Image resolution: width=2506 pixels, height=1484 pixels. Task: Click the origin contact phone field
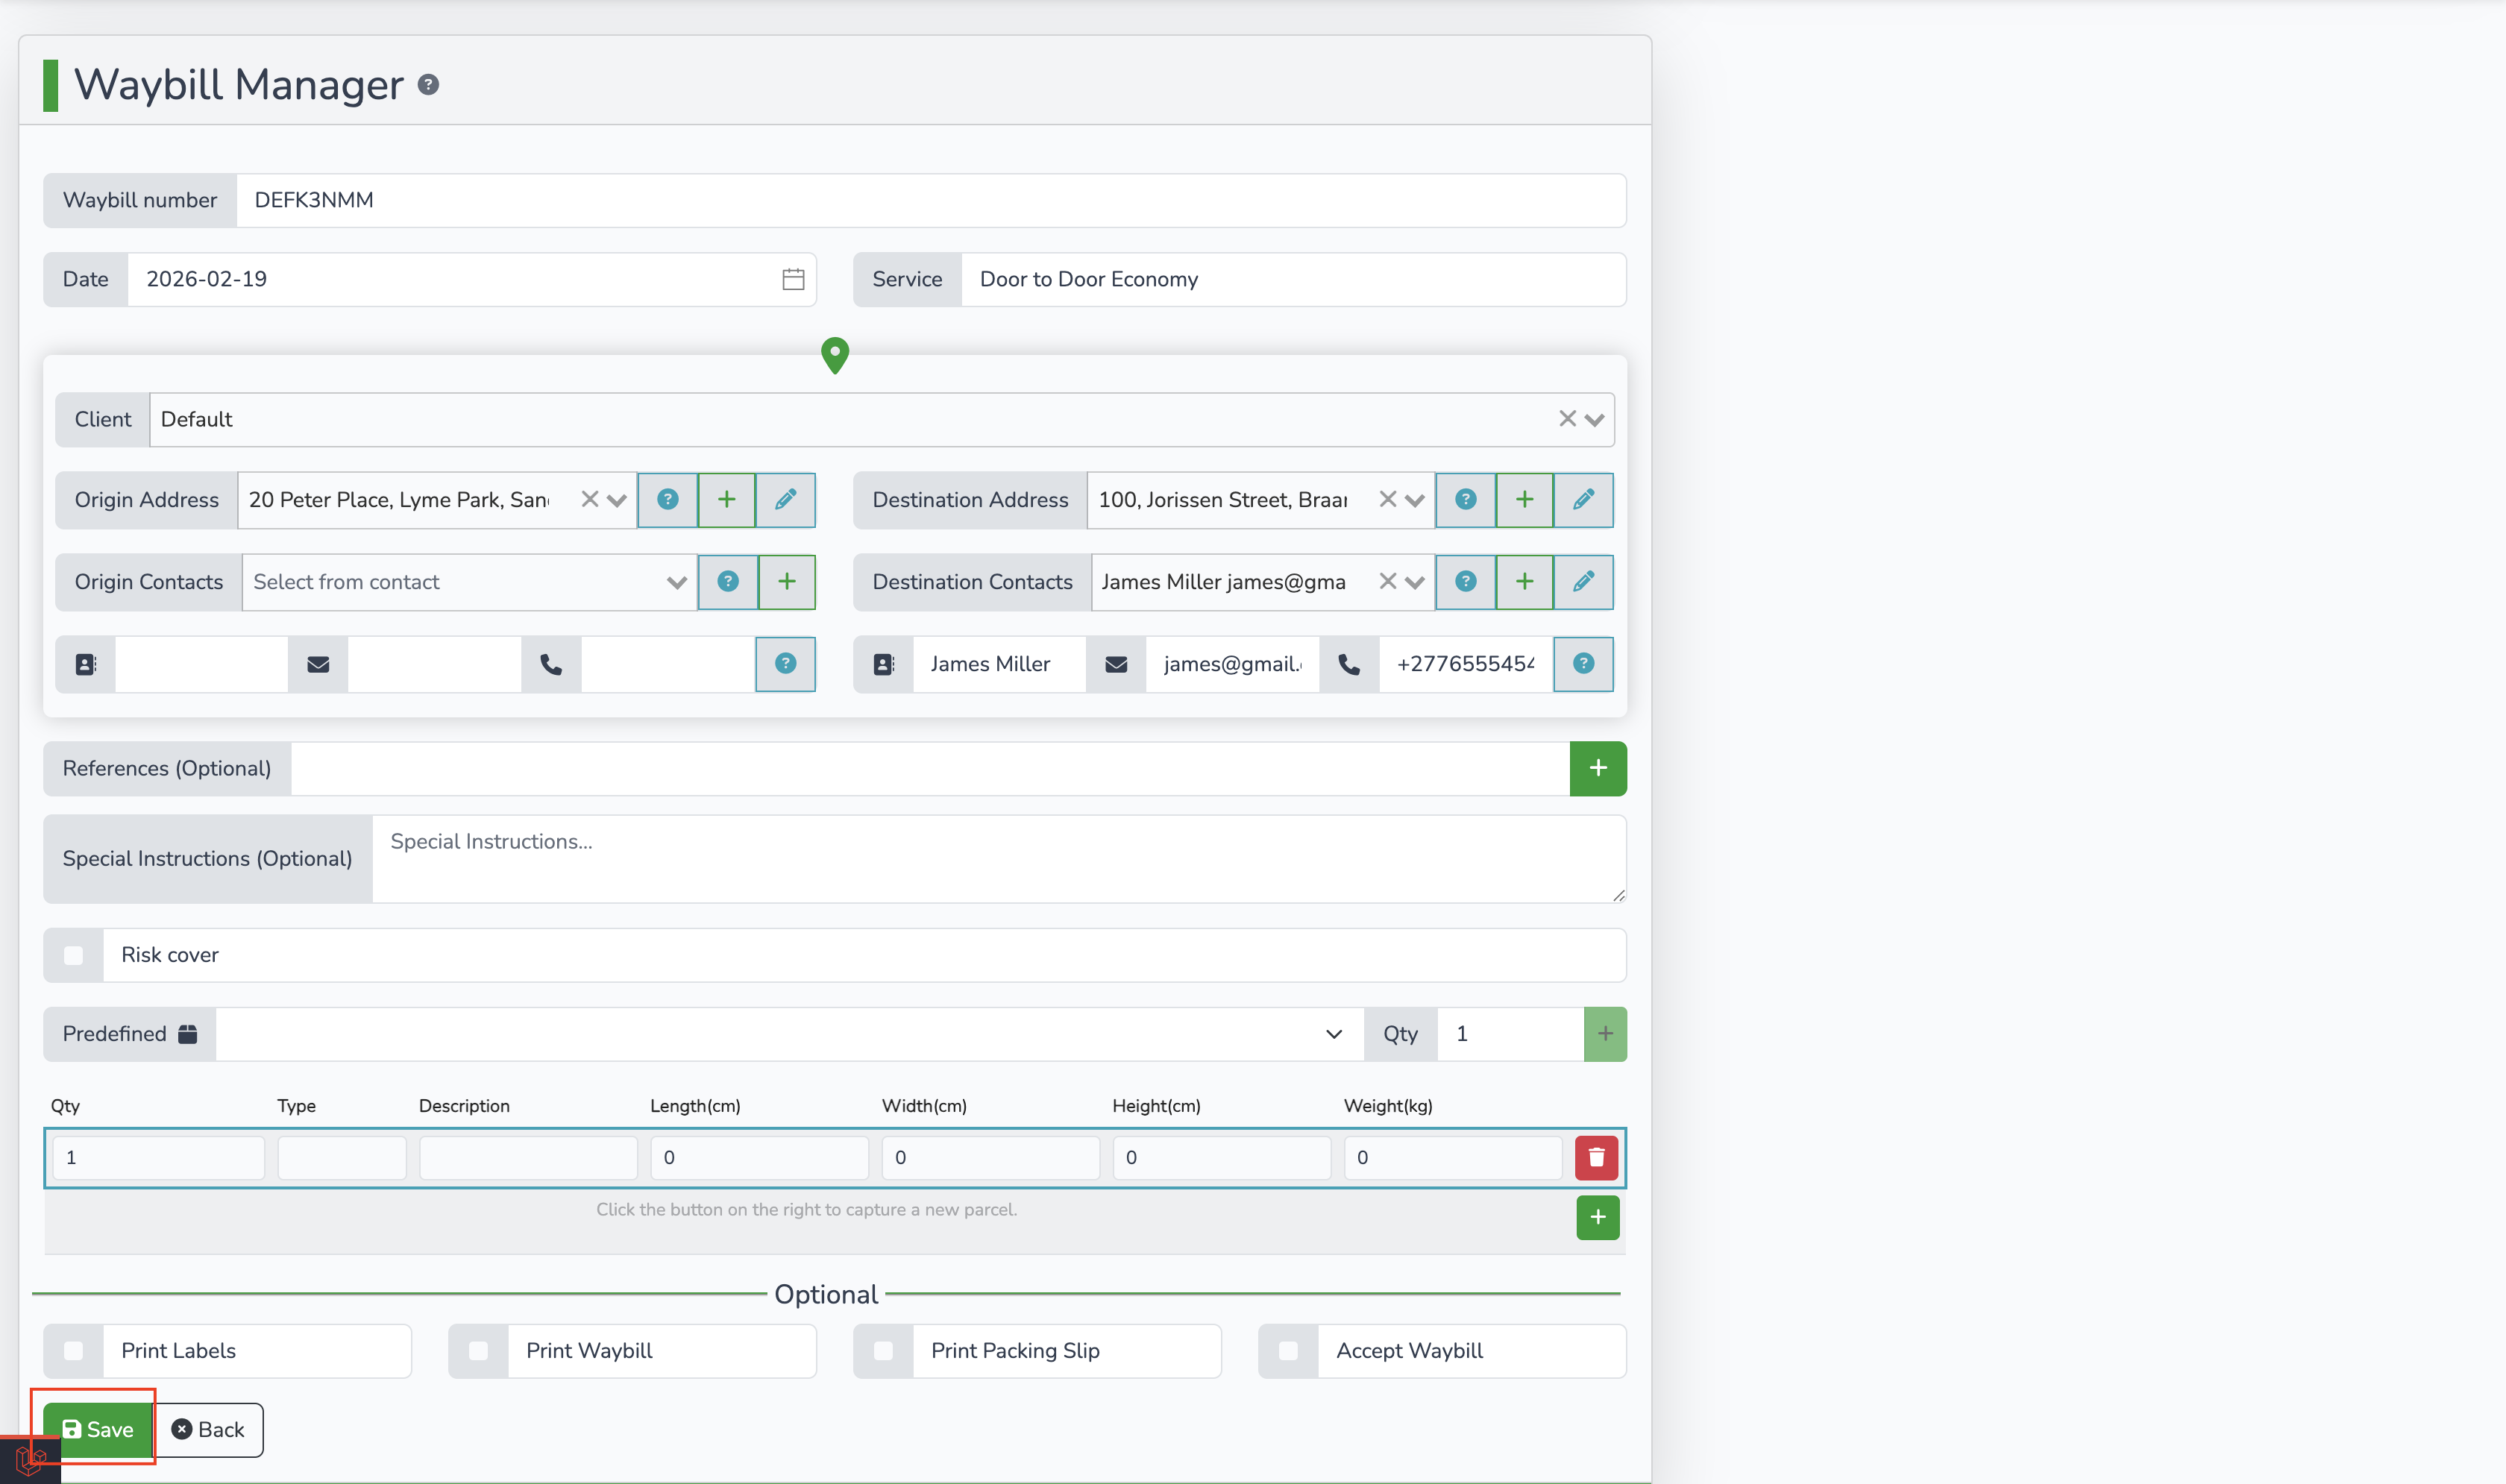[x=668, y=664]
